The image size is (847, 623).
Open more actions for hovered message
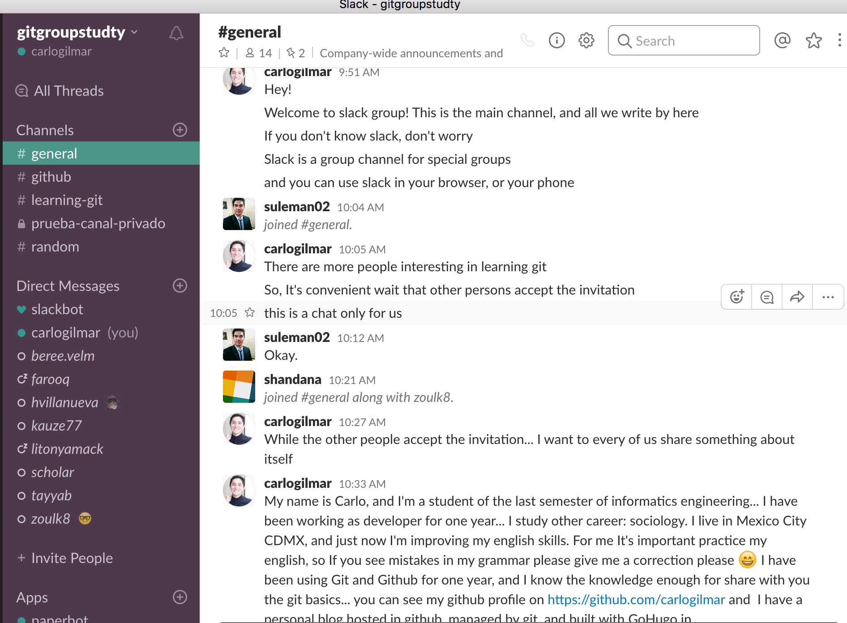828,297
